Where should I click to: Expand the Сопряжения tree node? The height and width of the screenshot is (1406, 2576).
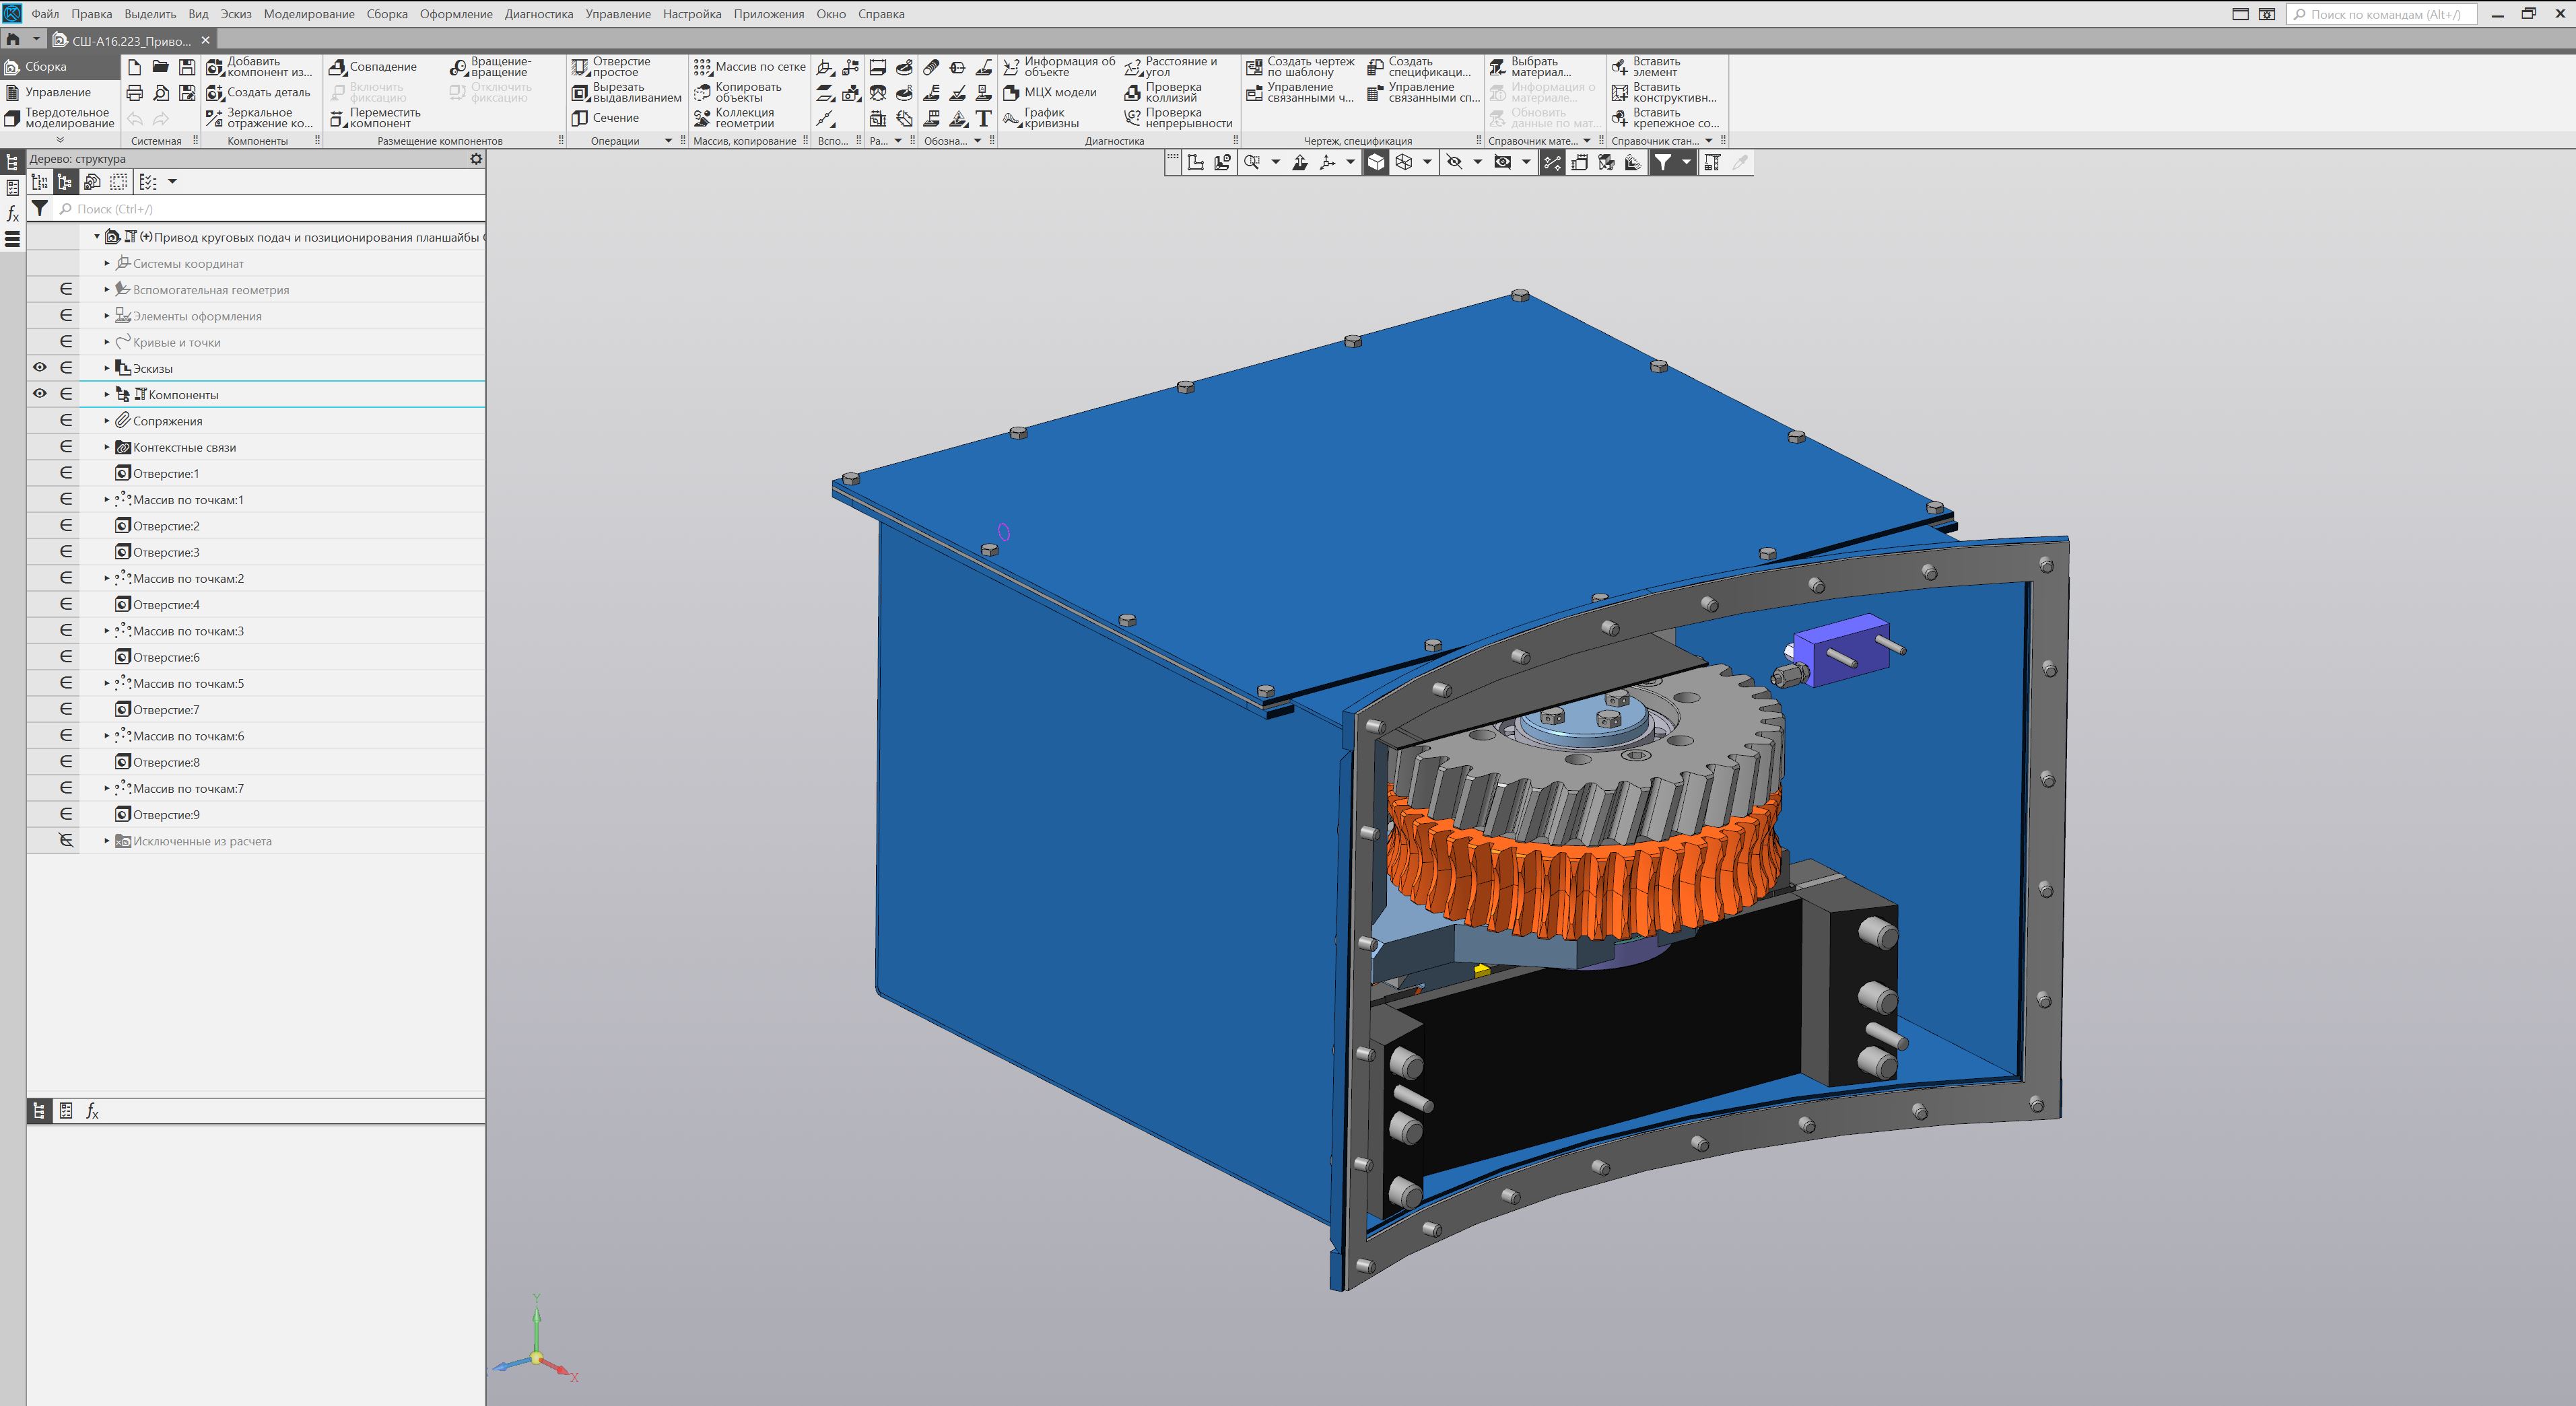coord(107,421)
